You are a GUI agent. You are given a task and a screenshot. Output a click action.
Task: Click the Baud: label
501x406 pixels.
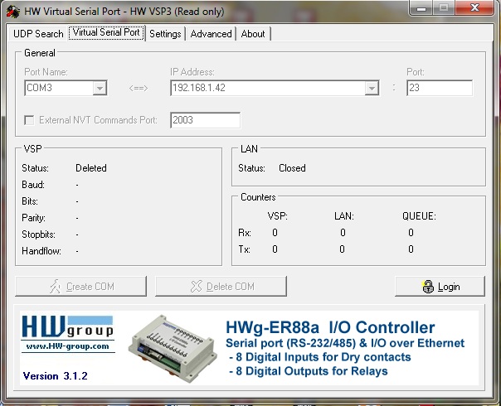click(33, 185)
